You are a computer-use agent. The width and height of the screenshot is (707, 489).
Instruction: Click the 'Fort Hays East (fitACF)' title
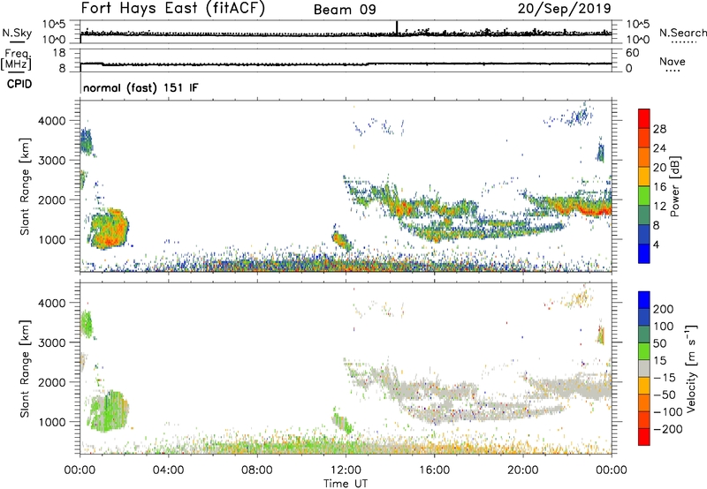pos(173,8)
